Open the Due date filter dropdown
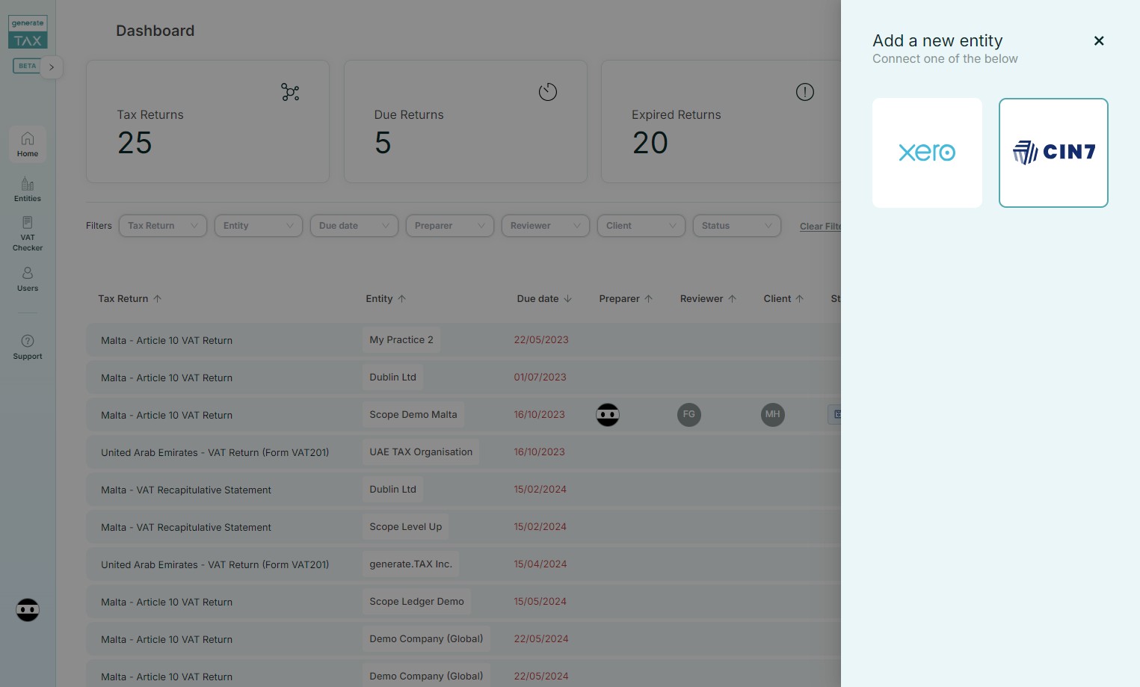 pos(354,226)
